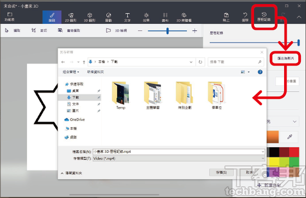Expand the address bar history dropdown
This screenshot has height=198, width=306.
tap(191, 62)
